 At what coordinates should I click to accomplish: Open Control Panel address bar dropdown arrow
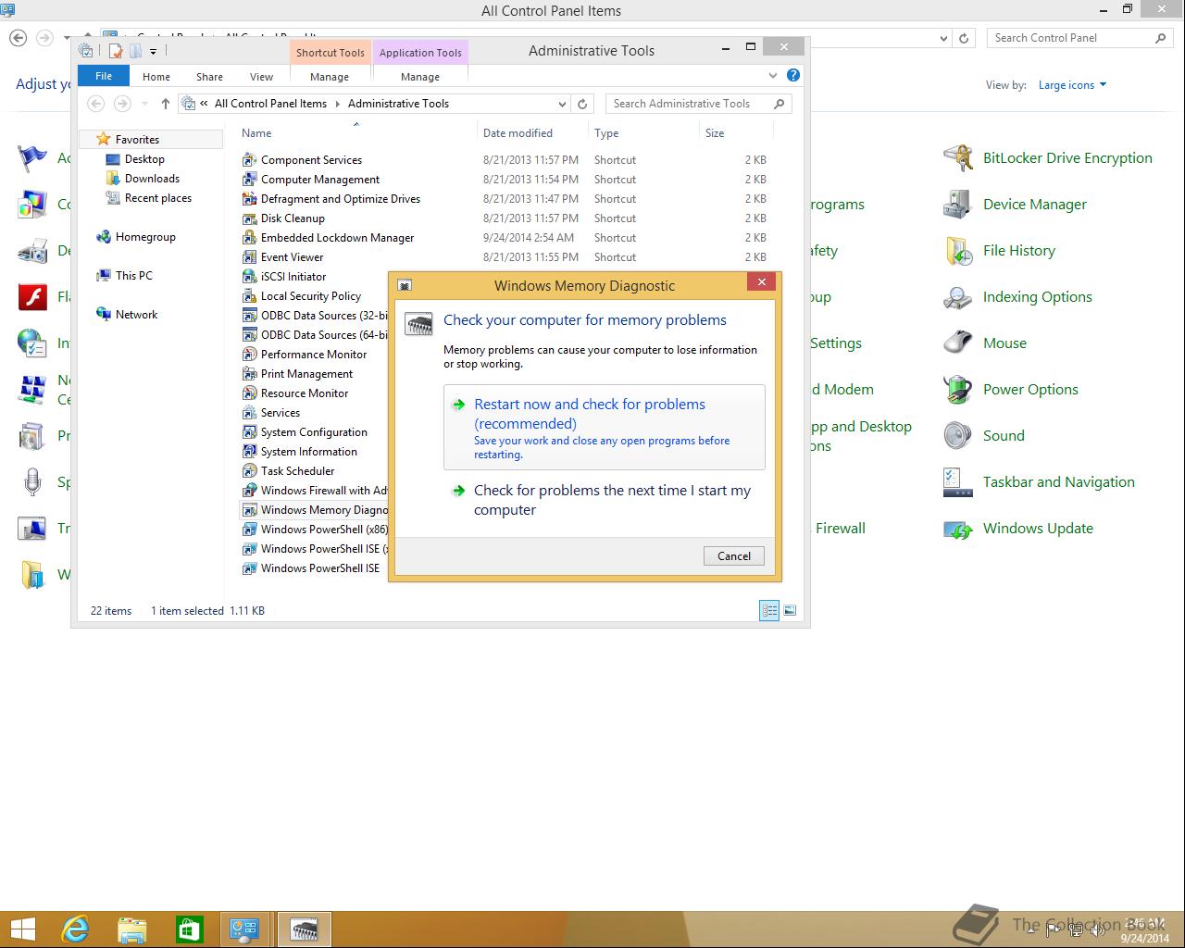(943, 38)
